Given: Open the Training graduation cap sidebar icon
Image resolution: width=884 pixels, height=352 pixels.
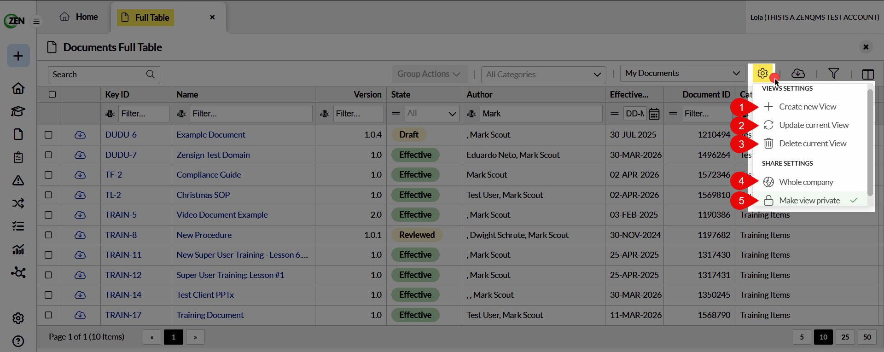Looking at the screenshot, I should pyautogui.click(x=18, y=111).
